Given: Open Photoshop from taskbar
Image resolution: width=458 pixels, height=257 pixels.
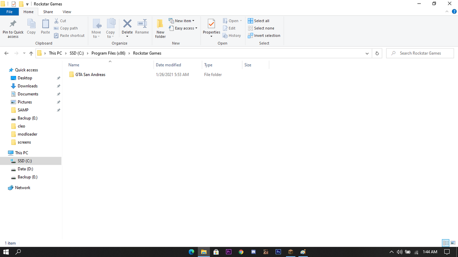Looking at the screenshot, I should pos(278,252).
